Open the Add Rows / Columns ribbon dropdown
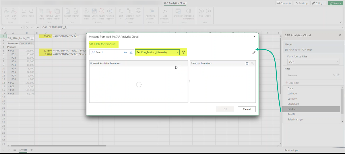This screenshot has height=154, width=345. tap(151, 13)
